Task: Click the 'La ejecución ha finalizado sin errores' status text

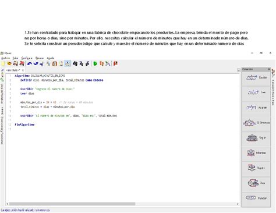Action: tap(25, 210)
